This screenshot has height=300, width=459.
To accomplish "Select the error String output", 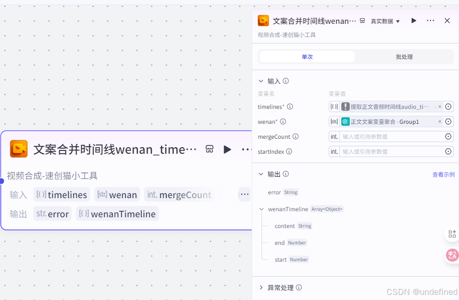I will (x=283, y=193).
